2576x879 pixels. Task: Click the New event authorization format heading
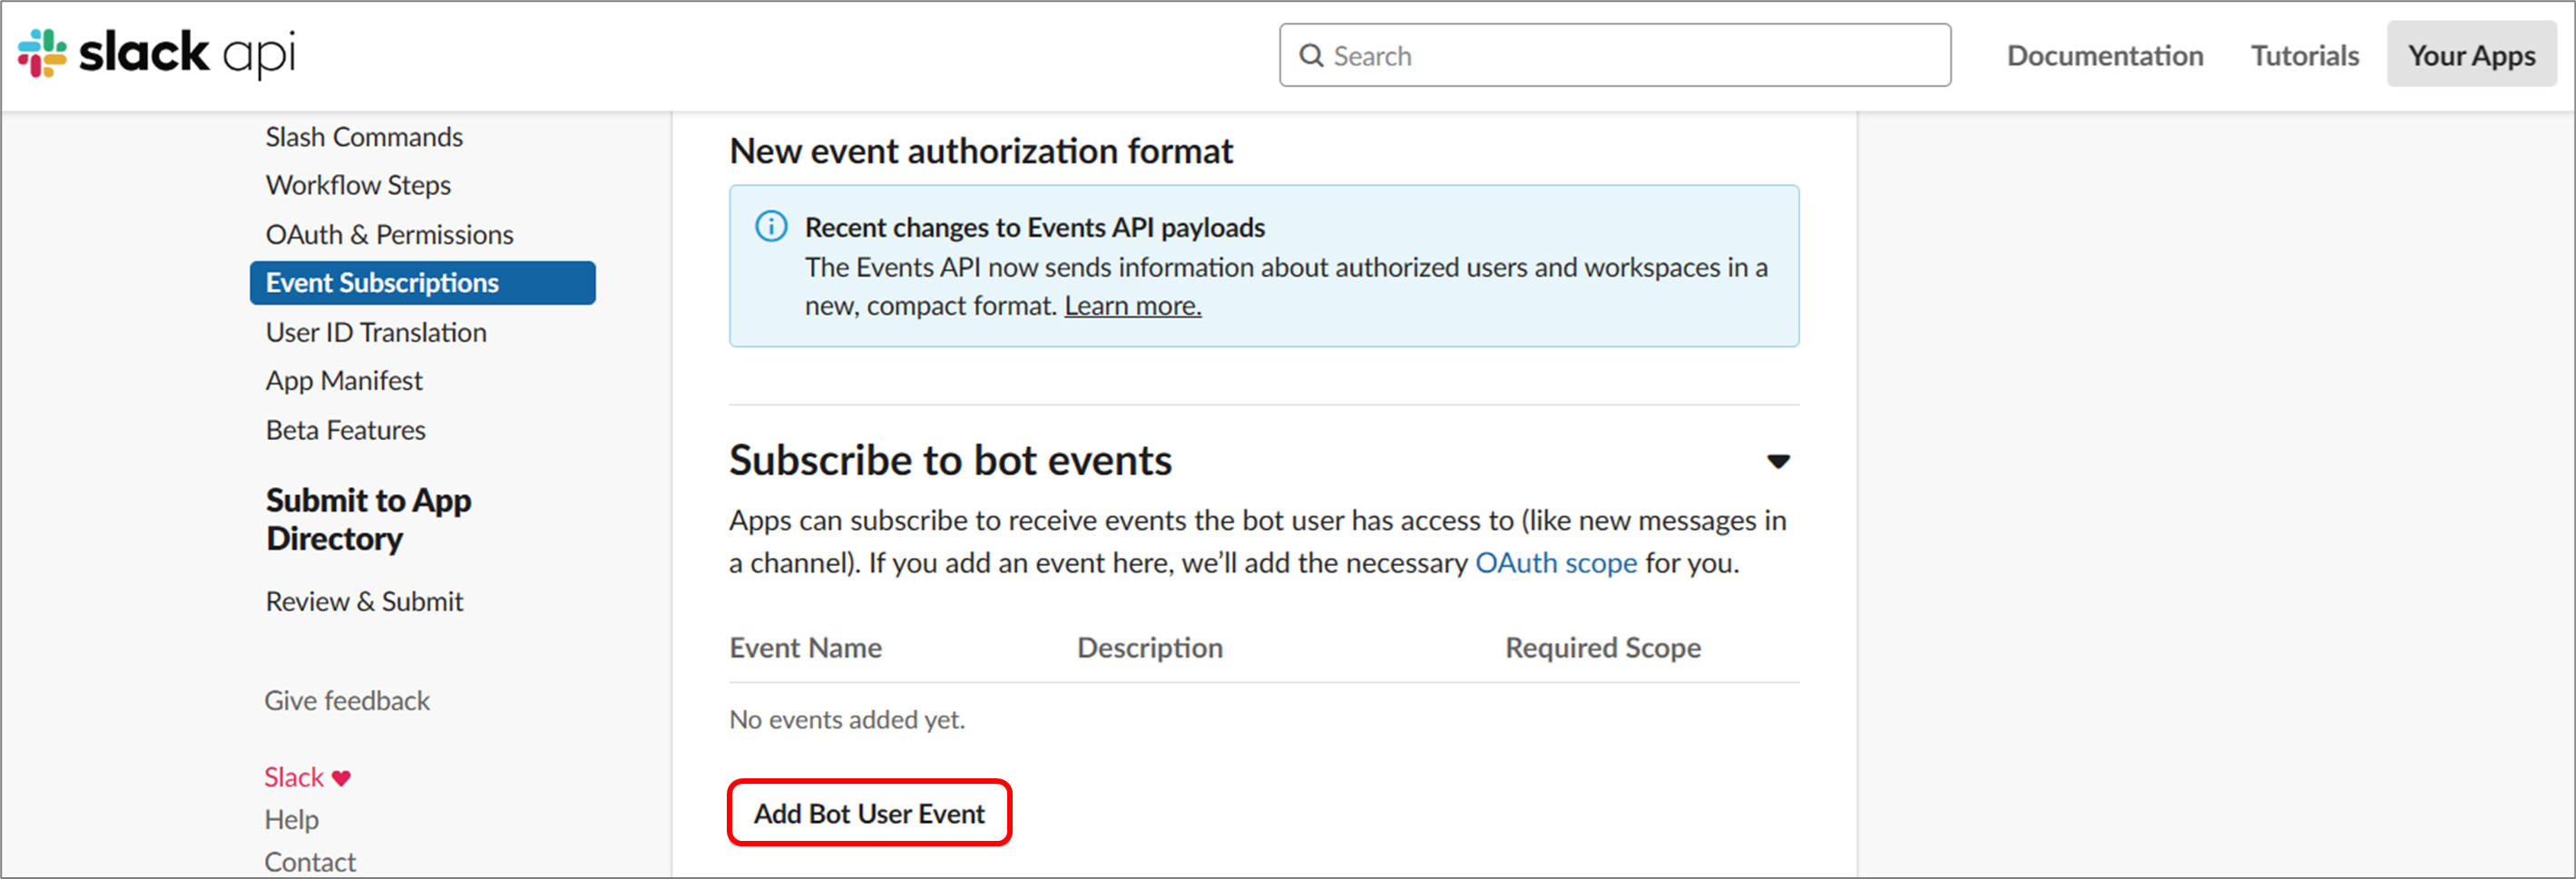coord(981,151)
